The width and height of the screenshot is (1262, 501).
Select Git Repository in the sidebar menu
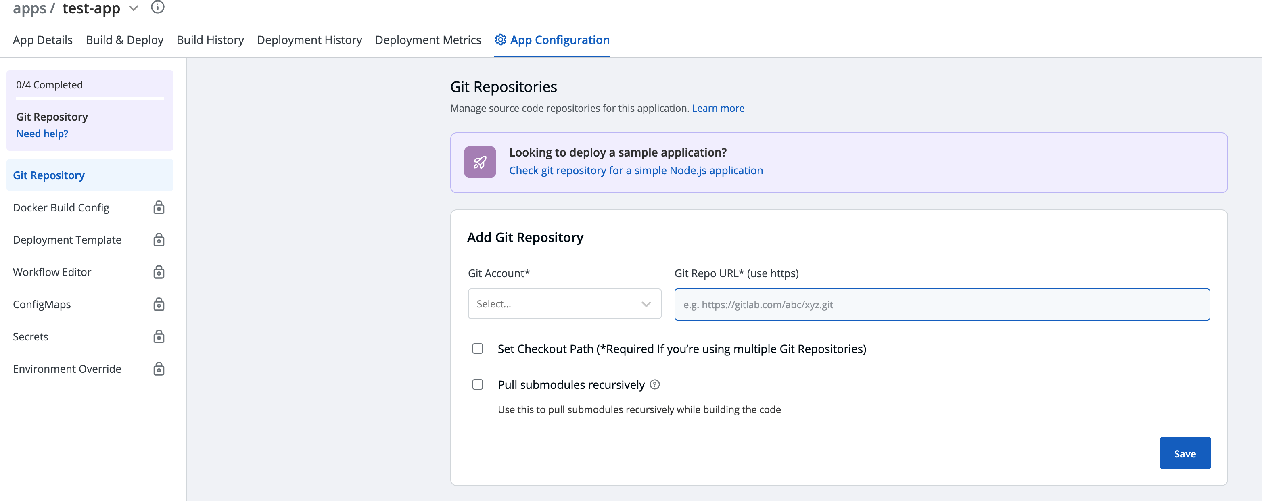point(90,175)
